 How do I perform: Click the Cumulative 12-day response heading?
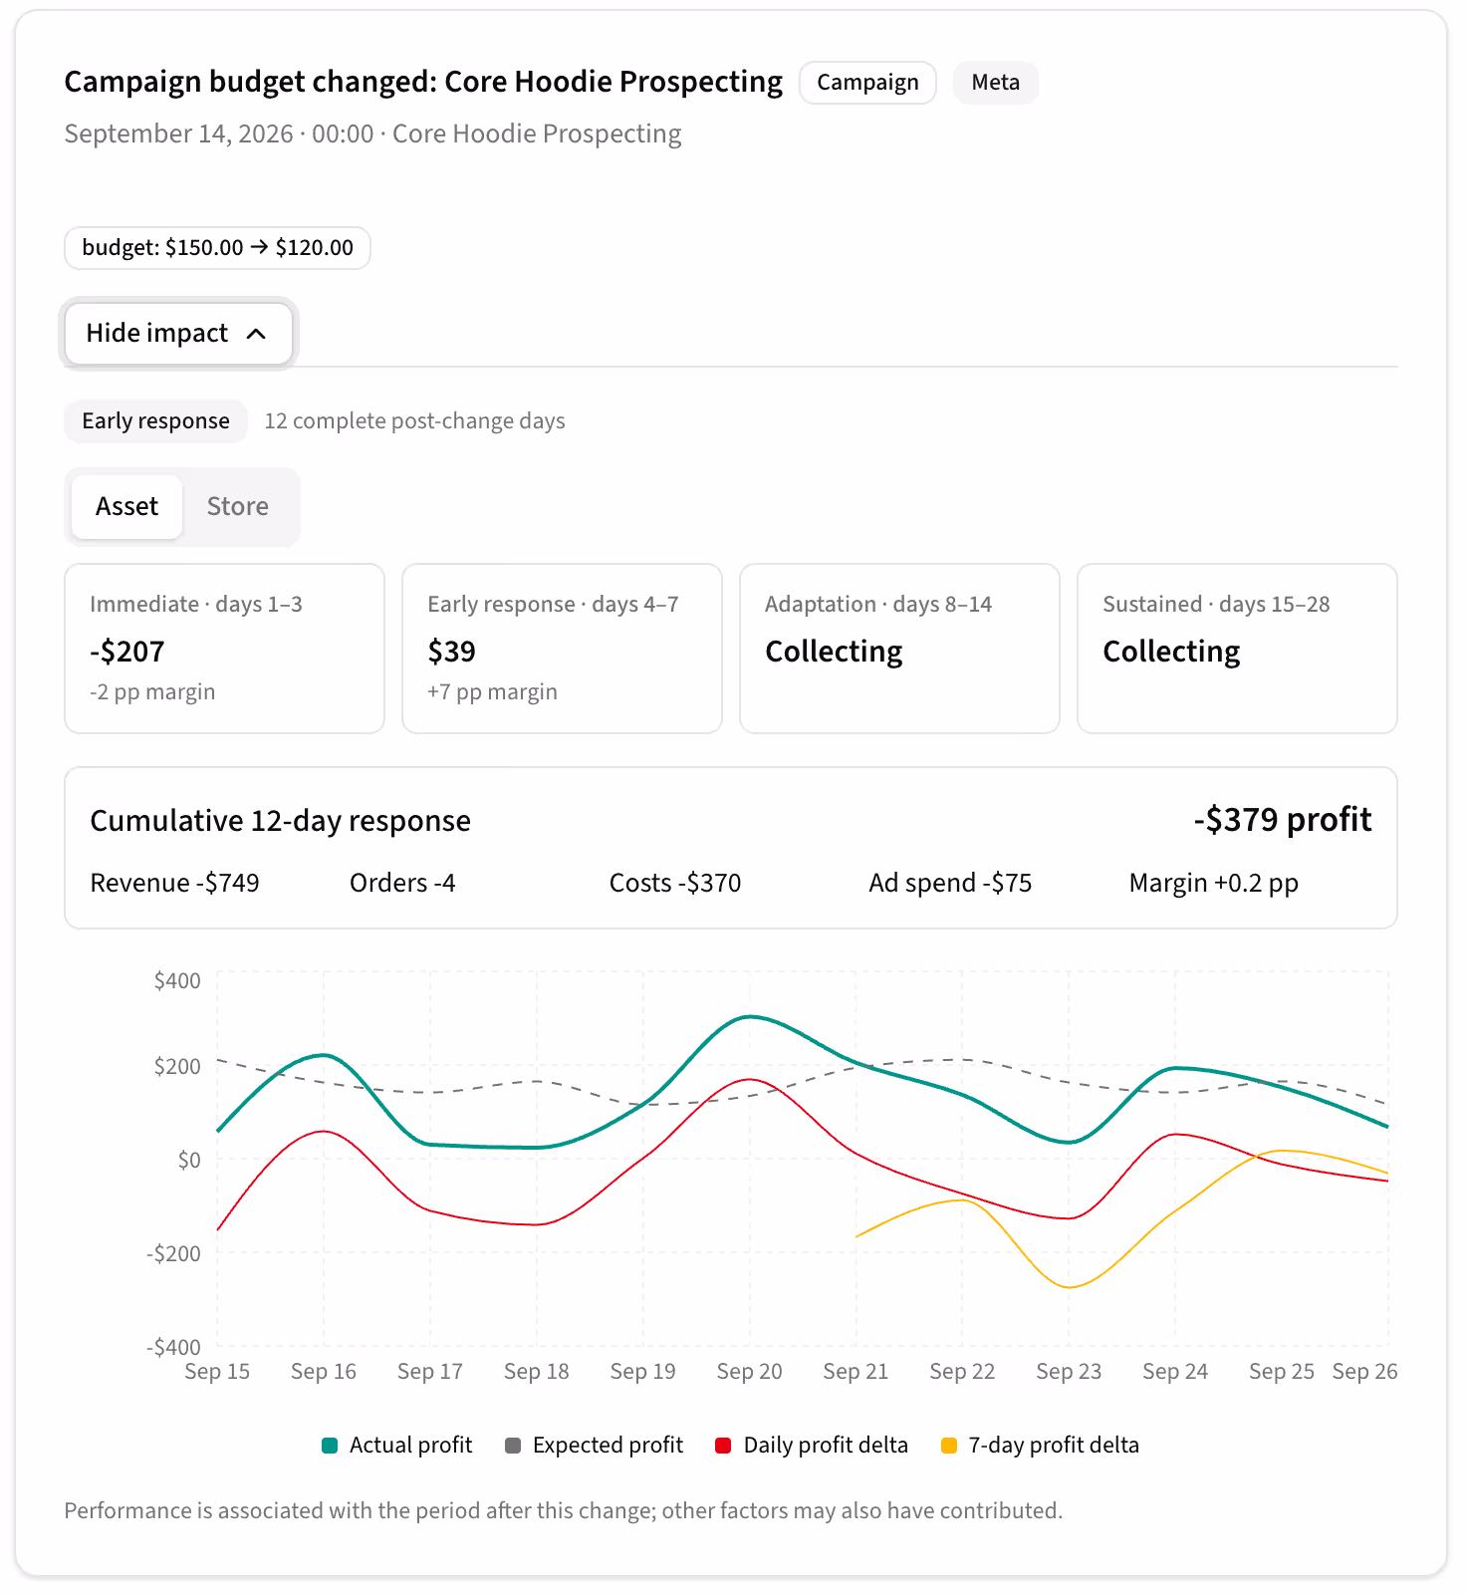coord(280,821)
